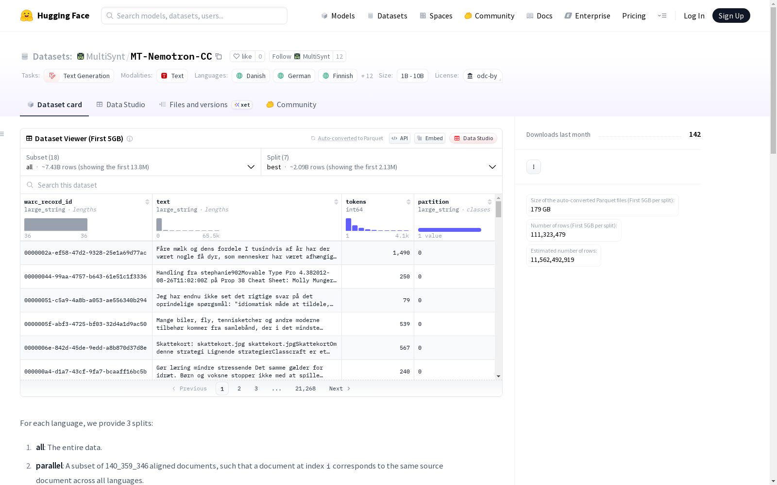This screenshot has width=777, height=485.
Task: Open the text cell starting "Skattekort: skattekort.jpg"
Action: click(x=247, y=348)
